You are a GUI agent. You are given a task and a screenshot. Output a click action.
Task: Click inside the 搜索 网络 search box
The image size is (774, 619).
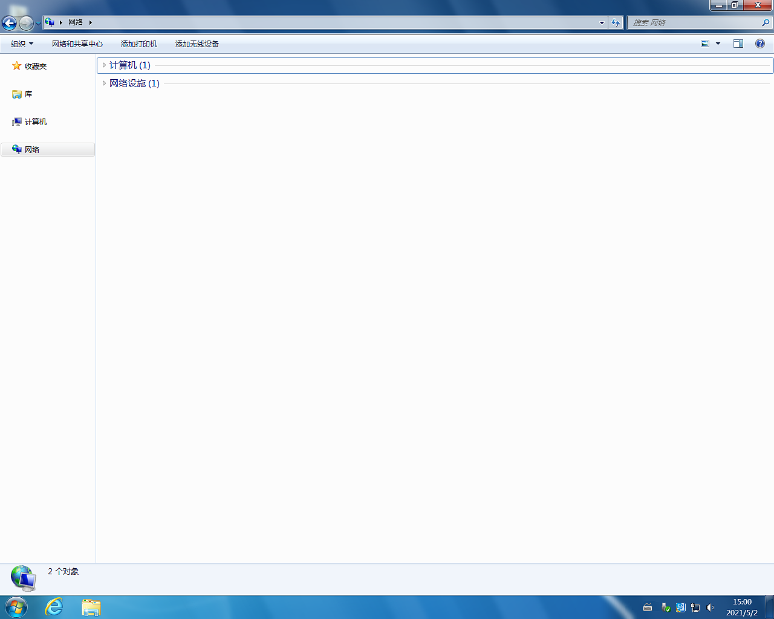click(x=695, y=22)
